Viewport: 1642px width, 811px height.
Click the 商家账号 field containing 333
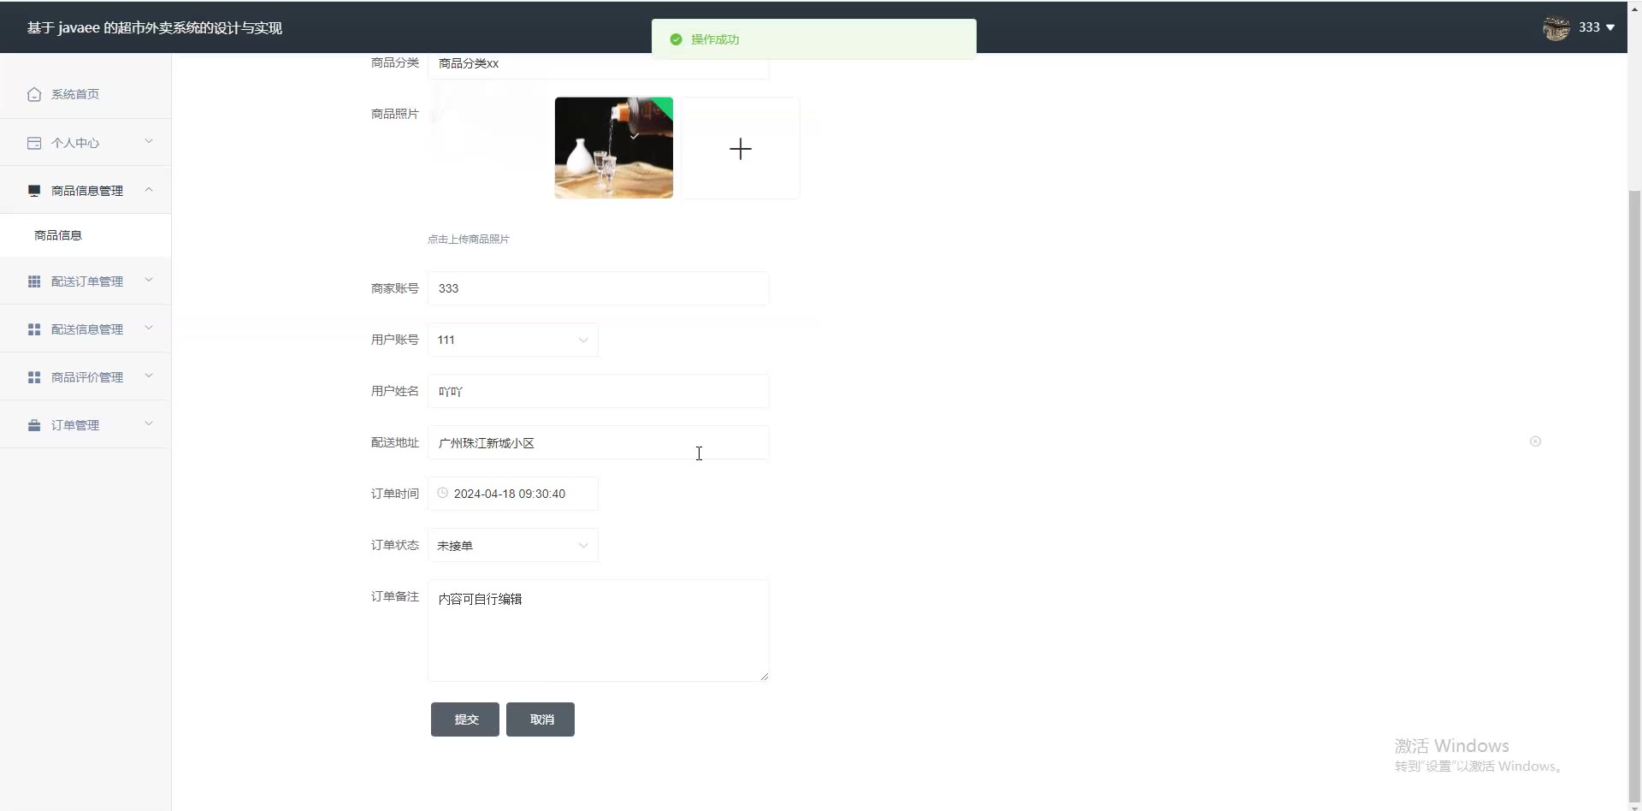click(x=599, y=288)
